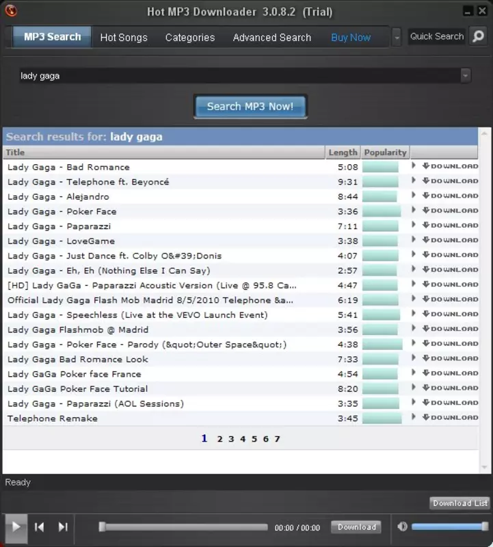Go to results page 2

click(x=219, y=439)
